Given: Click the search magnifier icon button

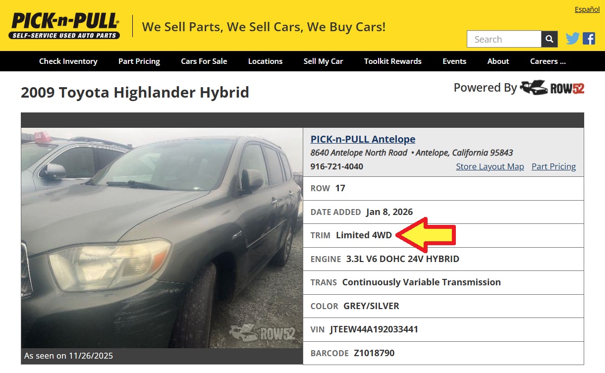Looking at the screenshot, I should click(550, 39).
